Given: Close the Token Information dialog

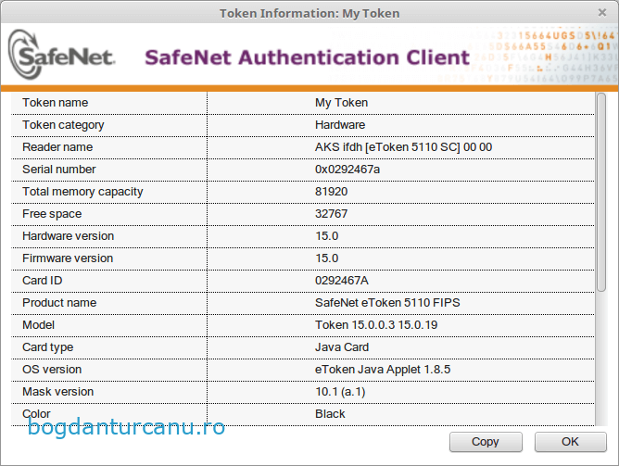Looking at the screenshot, I should coord(602,13).
